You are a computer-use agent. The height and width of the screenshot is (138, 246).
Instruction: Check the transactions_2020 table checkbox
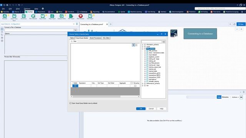(x=147, y=77)
